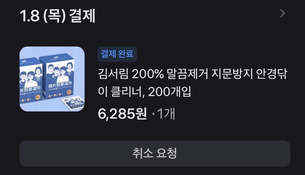This screenshot has width=305, height=175.
Task: Click the 결제 word in the date header
Action: [x=82, y=16]
